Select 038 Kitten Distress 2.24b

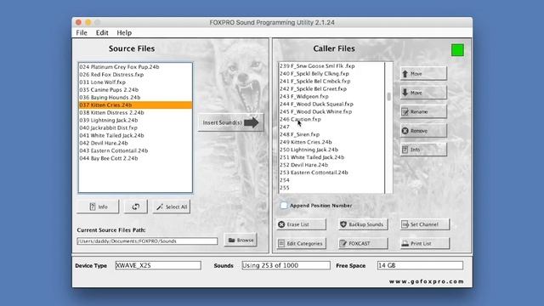(135, 113)
